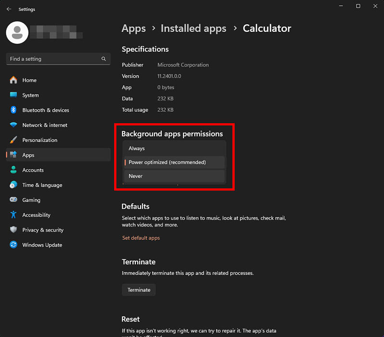The height and width of the screenshot is (337, 384).
Task: Click the System monitor icon
Action: point(13,95)
